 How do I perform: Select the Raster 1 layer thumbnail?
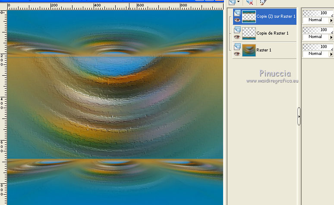point(249,50)
